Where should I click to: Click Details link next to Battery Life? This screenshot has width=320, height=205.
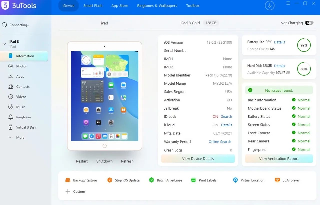coord(279,42)
